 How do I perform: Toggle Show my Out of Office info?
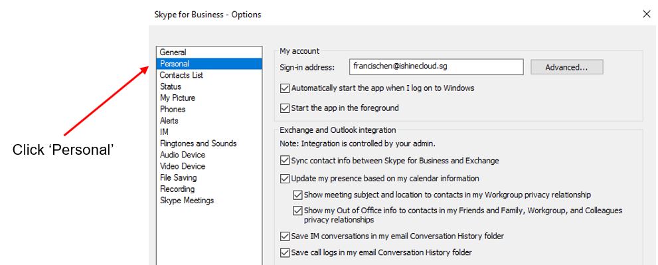(297, 211)
